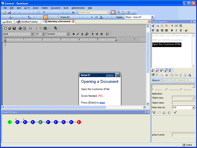Click the start link in the bubble
The height and width of the screenshot is (148, 197).
102,102
